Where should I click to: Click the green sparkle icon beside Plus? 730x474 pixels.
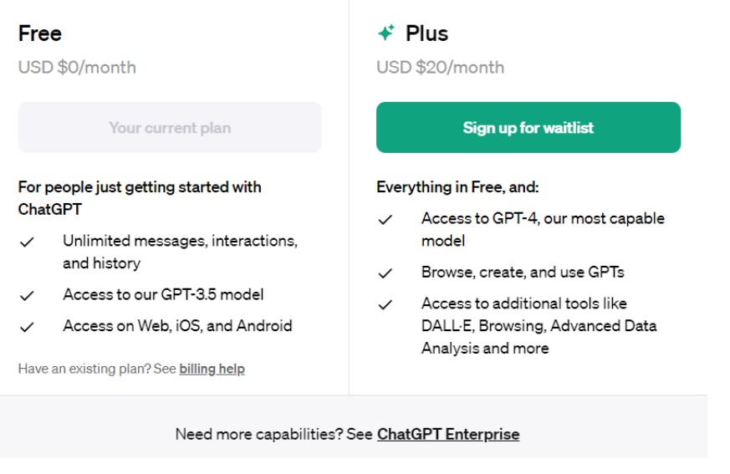(385, 33)
